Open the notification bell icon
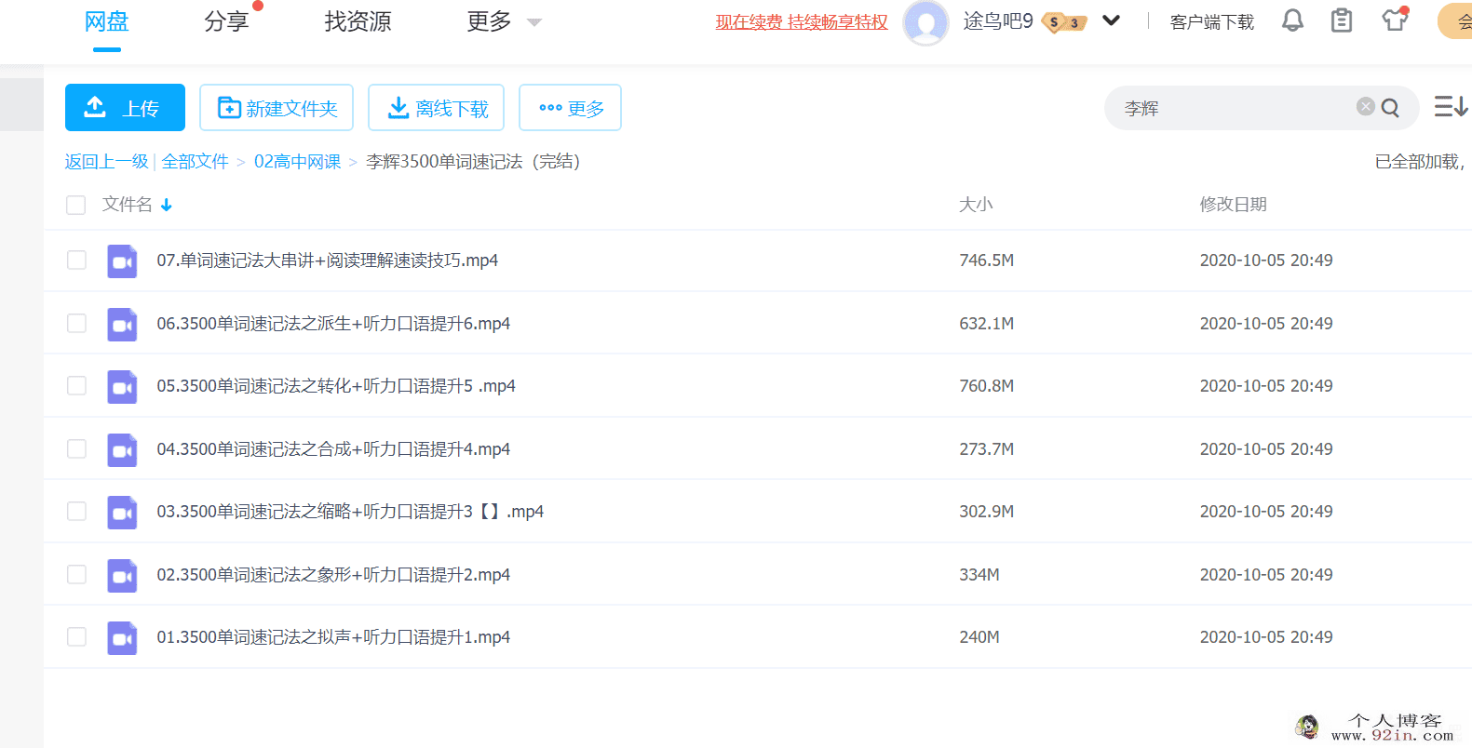Viewport: 1472px width, 748px height. pos(1292,20)
